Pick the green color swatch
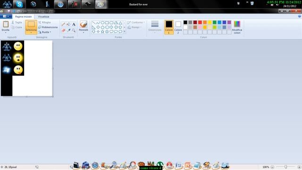Screen dimensions: 302x170 (x=215, y=23)
